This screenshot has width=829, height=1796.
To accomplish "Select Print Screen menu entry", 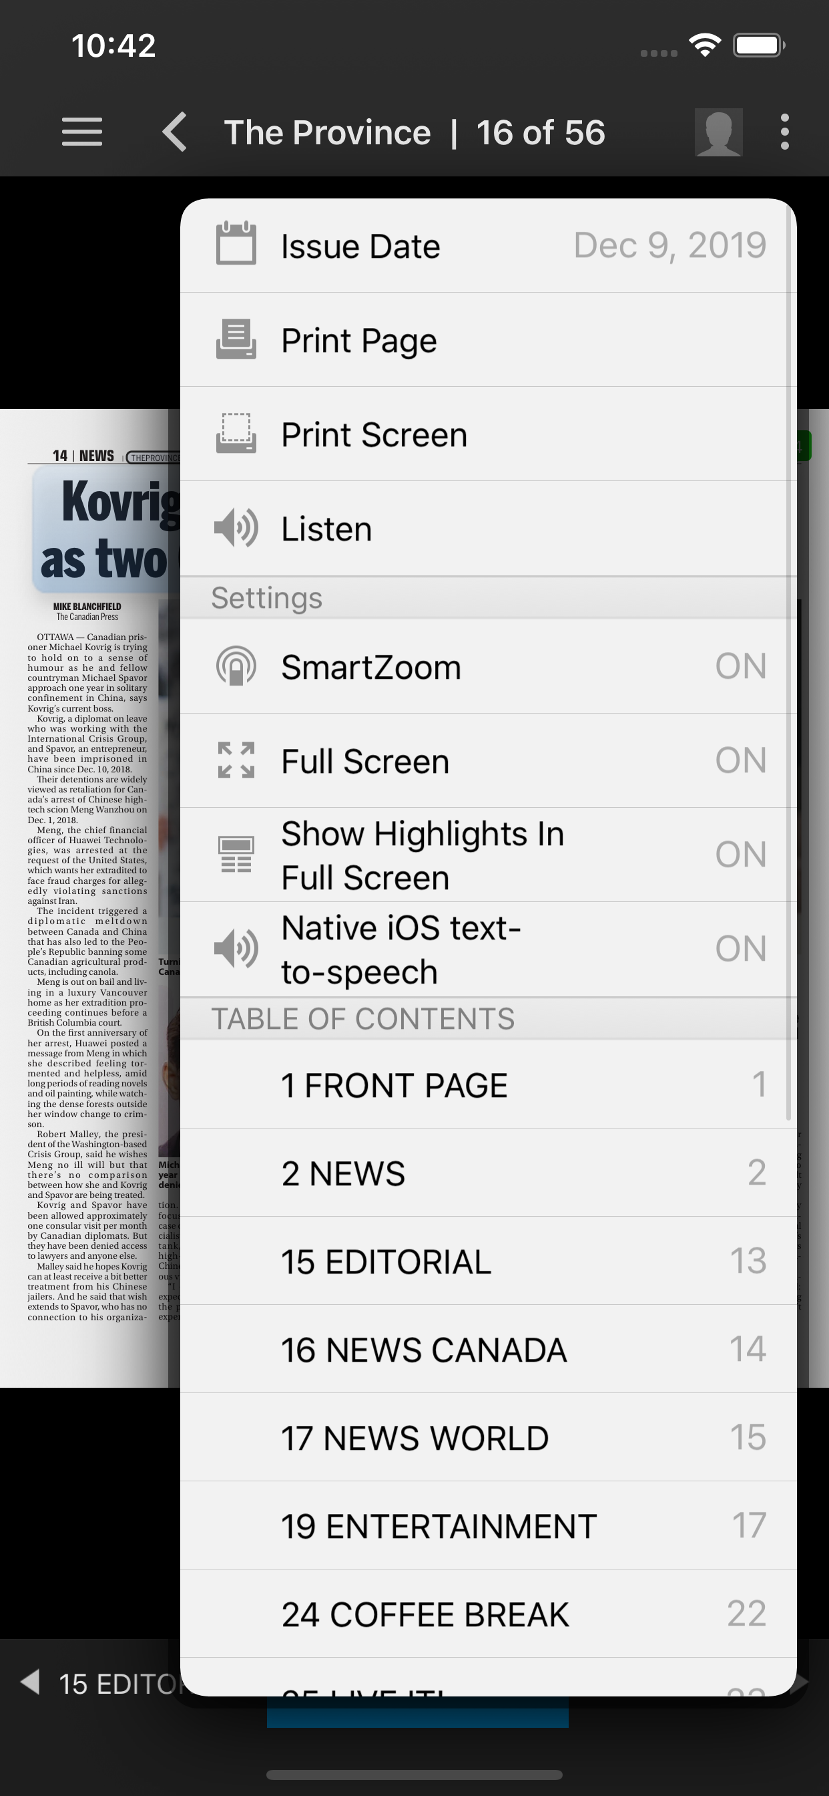I will coord(489,434).
